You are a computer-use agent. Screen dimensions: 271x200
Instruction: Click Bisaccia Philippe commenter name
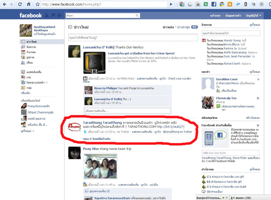tap(105, 88)
